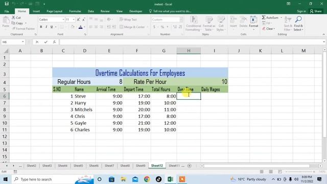The image size is (327, 184).
Task: Toggle Italic formatting
Action: pyautogui.click(x=46, y=27)
